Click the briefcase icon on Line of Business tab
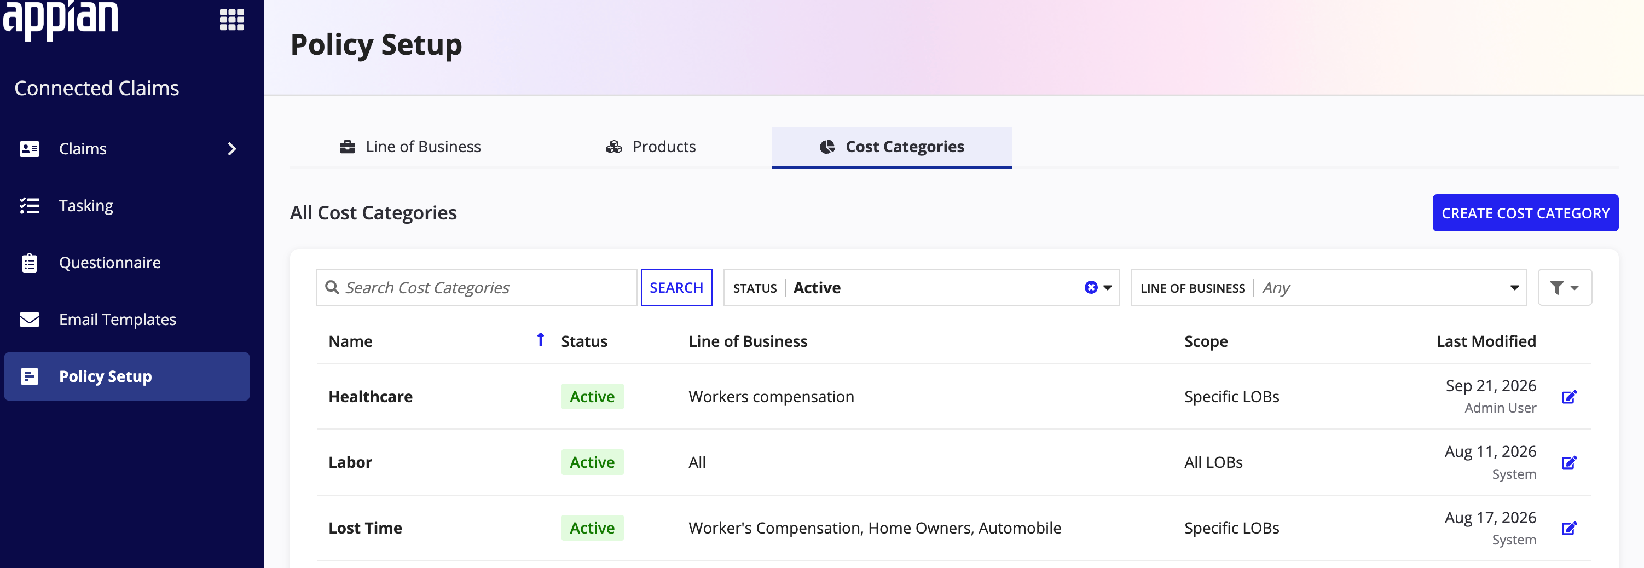The height and width of the screenshot is (568, 1644). pyautogui.click(x=347, y=147)
